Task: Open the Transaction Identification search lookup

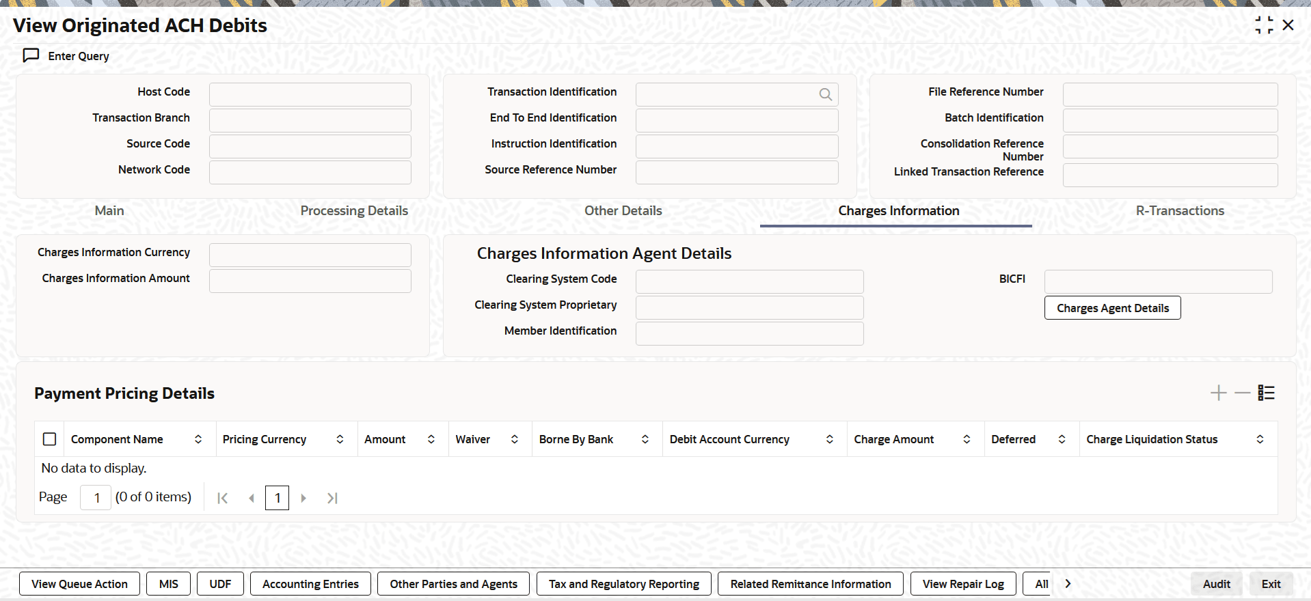Action: coord(826,94)
